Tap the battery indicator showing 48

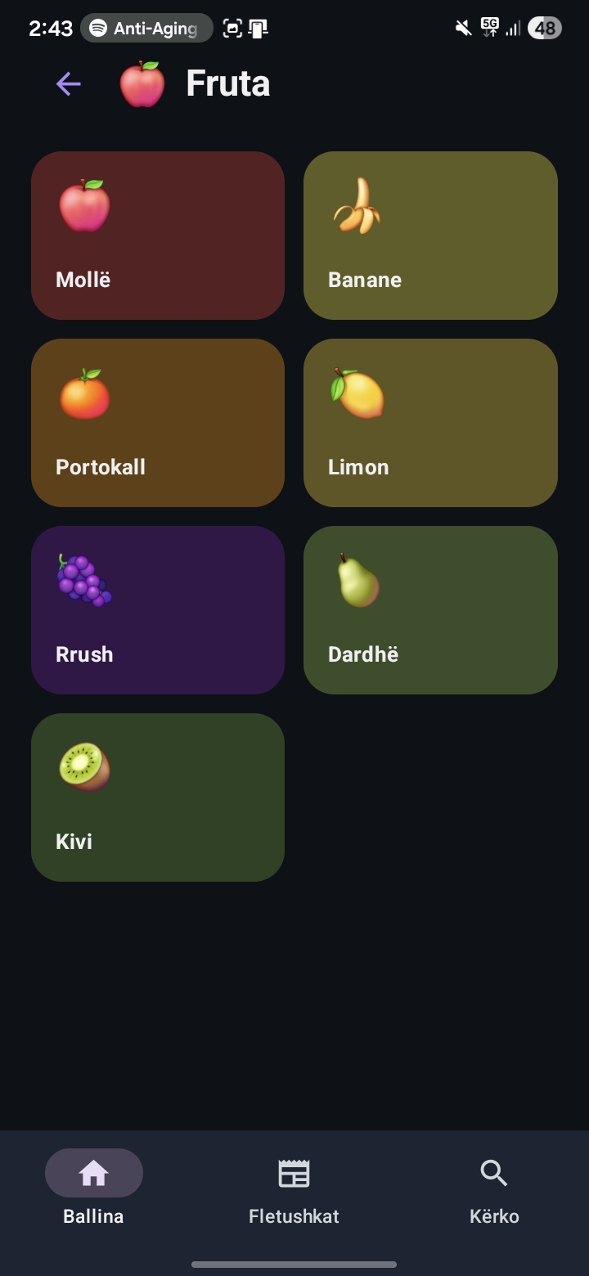543,27
